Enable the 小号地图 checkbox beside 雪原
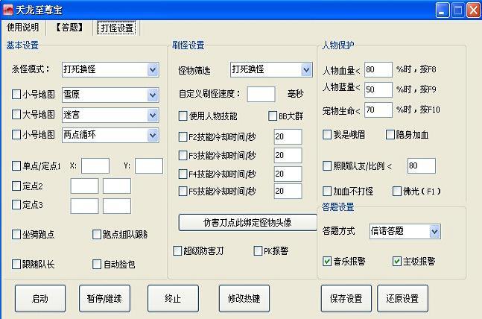Viewport: 482px width, 319px height. pos(16,94)
